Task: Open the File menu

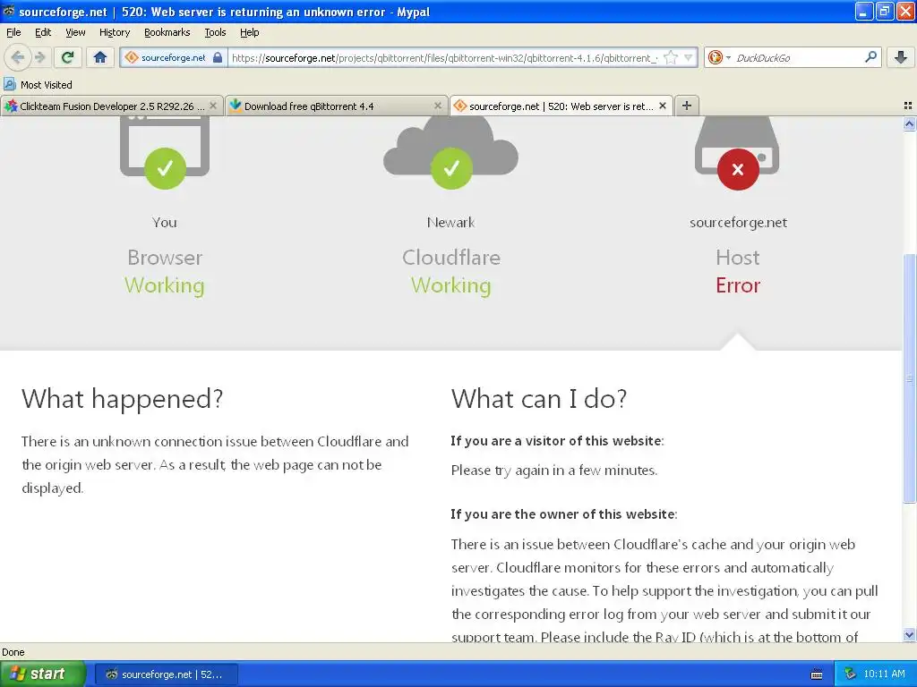Action: pyautogui.click(x=13, y=32)
